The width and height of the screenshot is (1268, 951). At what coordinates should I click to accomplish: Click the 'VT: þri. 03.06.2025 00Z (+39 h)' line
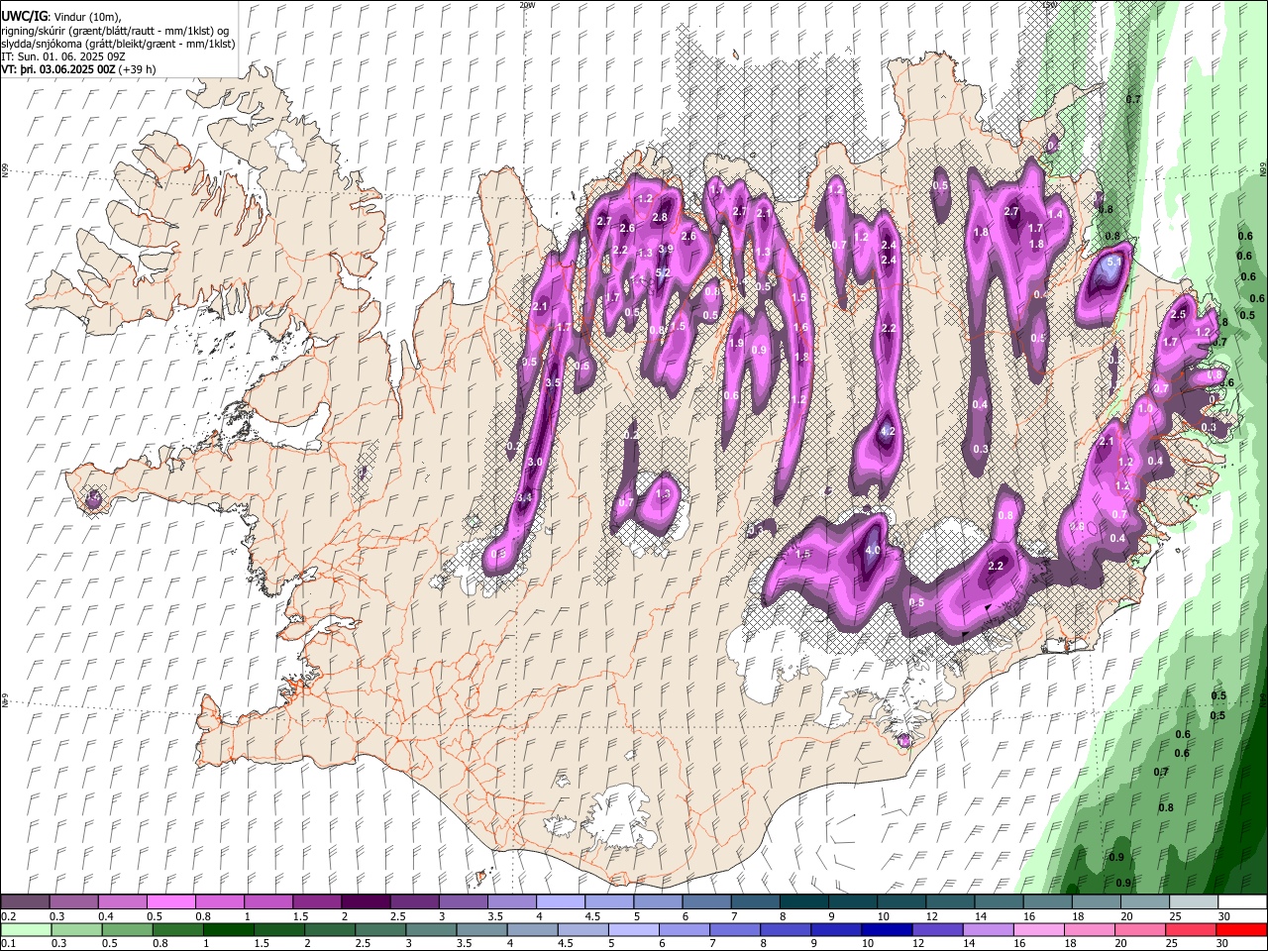78,70
